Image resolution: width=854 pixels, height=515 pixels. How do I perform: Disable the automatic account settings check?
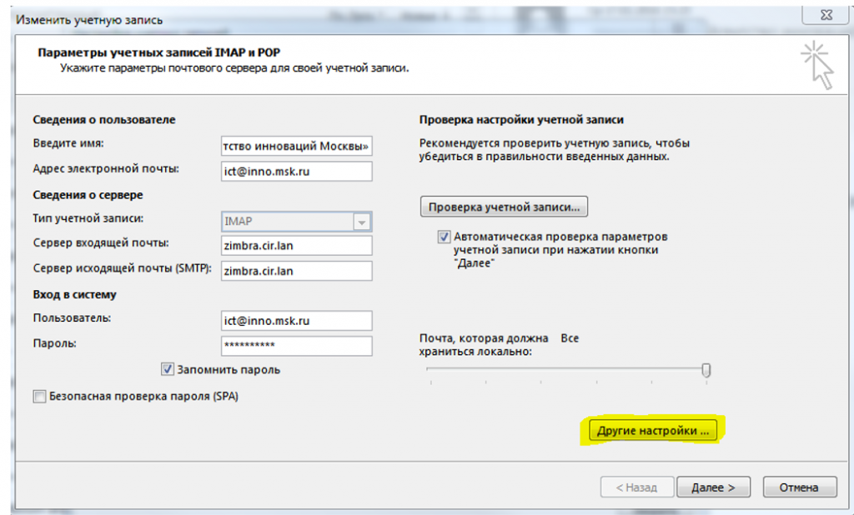coord(444,237)
